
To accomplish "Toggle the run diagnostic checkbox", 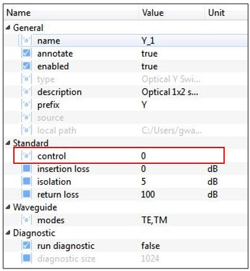I will click(27, 246).
